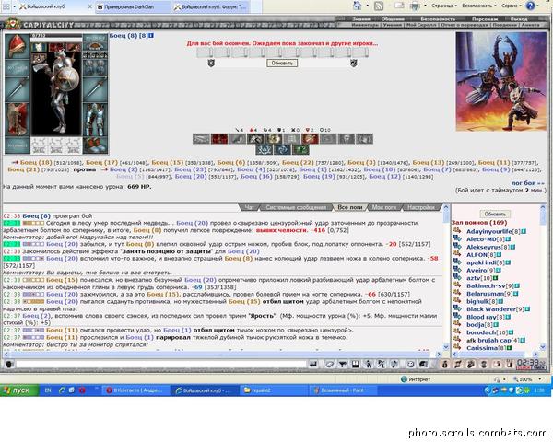This screenshot has width=553, height=442.
Task: Click the Выход menu item
Action: [519, 19]
